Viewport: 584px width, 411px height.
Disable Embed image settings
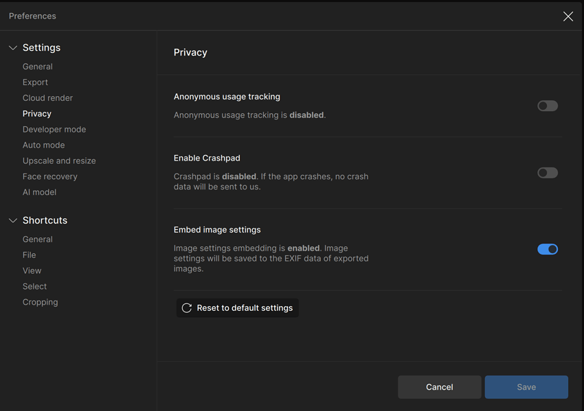(548, 249)
